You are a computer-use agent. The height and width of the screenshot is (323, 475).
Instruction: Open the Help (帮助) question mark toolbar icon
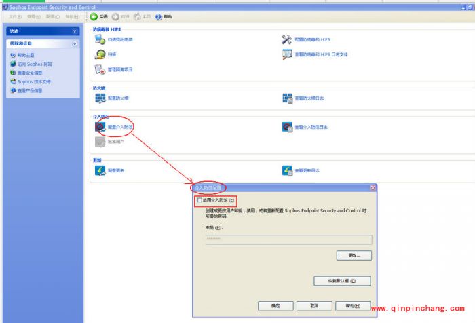click(159, 16)
